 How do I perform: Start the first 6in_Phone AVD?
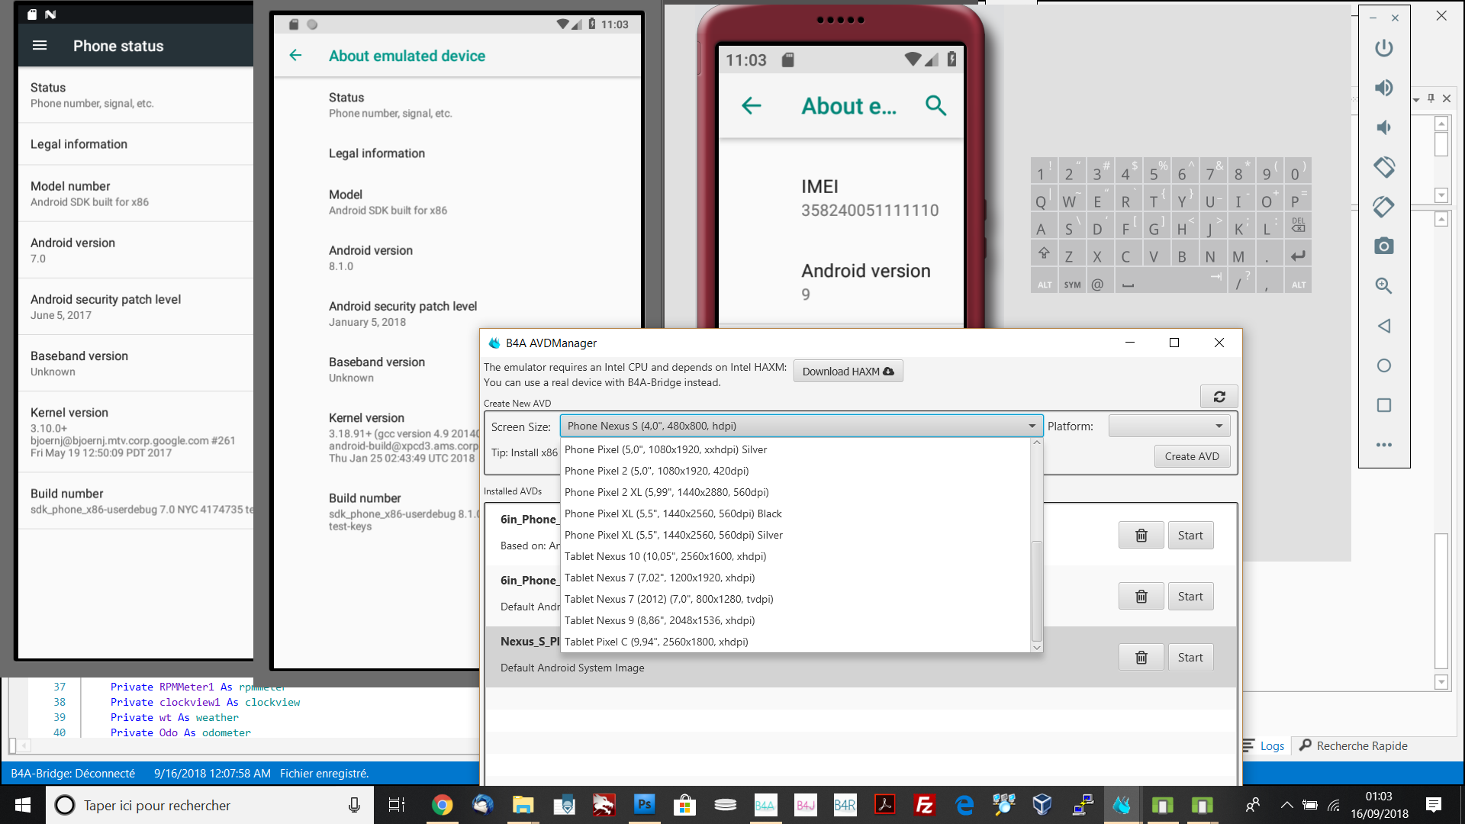[1190, 536]
